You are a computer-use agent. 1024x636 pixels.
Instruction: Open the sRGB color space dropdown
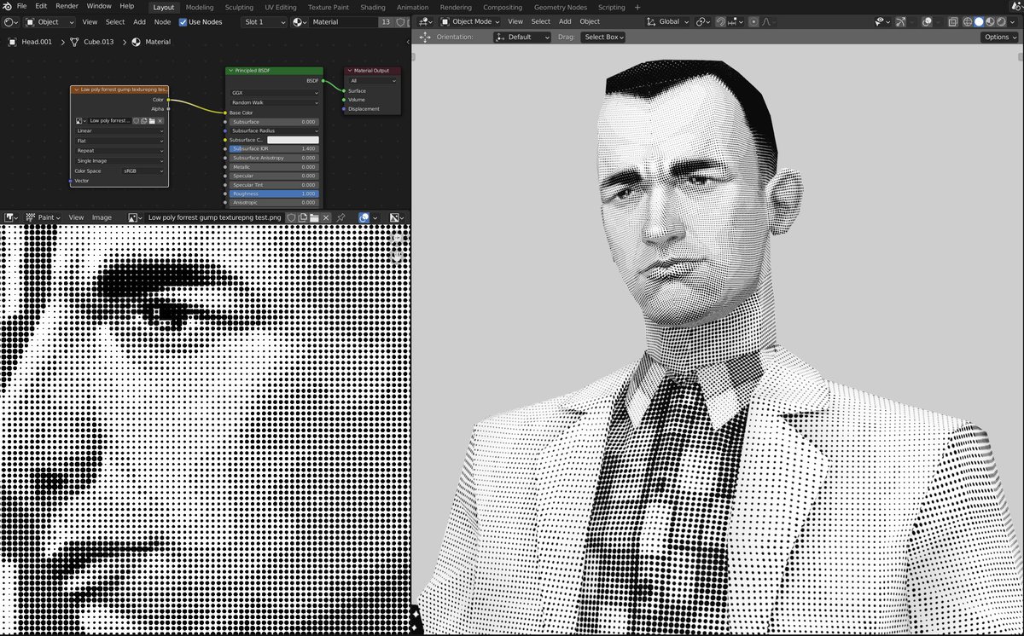(x=143, y=171)
